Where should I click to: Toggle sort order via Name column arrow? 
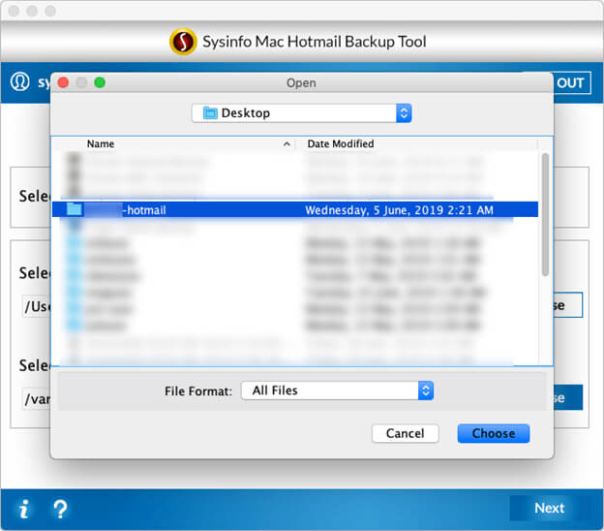[287, 143]
